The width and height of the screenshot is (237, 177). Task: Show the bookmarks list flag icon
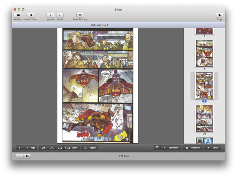(157, 148)
